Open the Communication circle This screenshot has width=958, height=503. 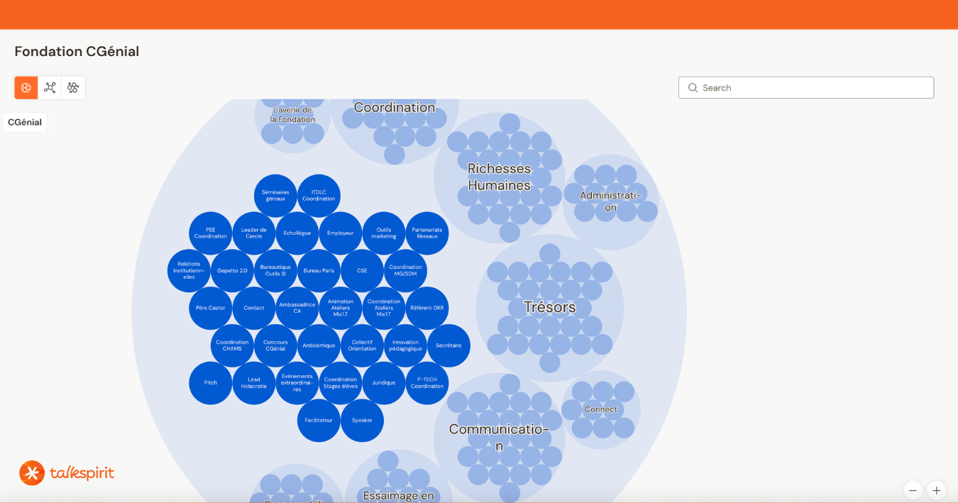click(x=499, y=437)
